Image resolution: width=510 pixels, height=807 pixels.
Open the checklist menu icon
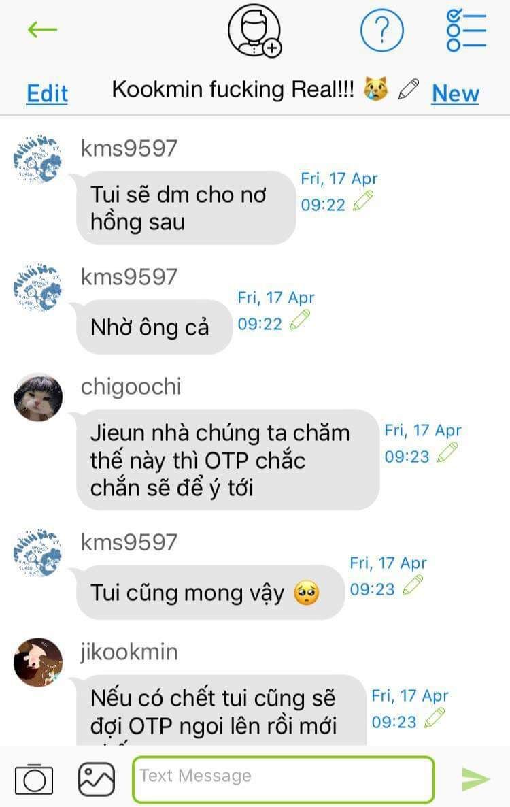click(466, 31)
